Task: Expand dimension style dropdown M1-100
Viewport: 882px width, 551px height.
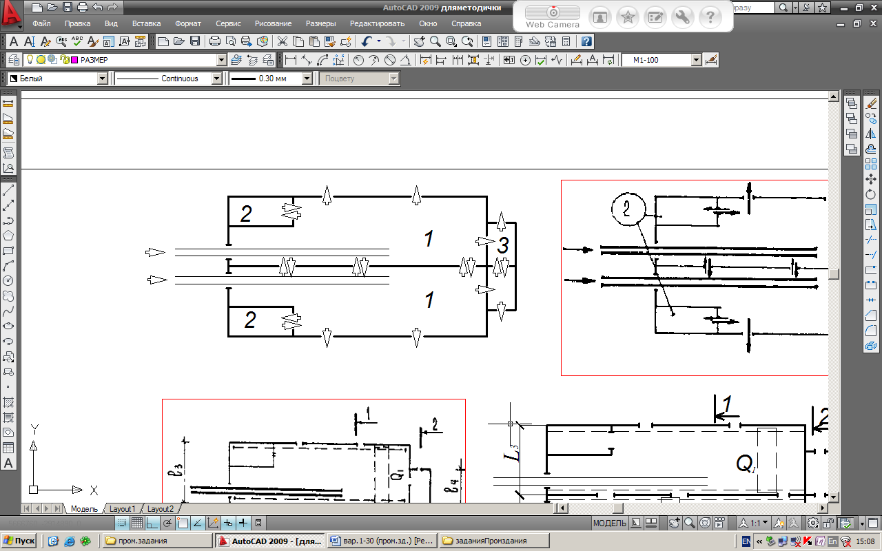Action: click(696, 60)
